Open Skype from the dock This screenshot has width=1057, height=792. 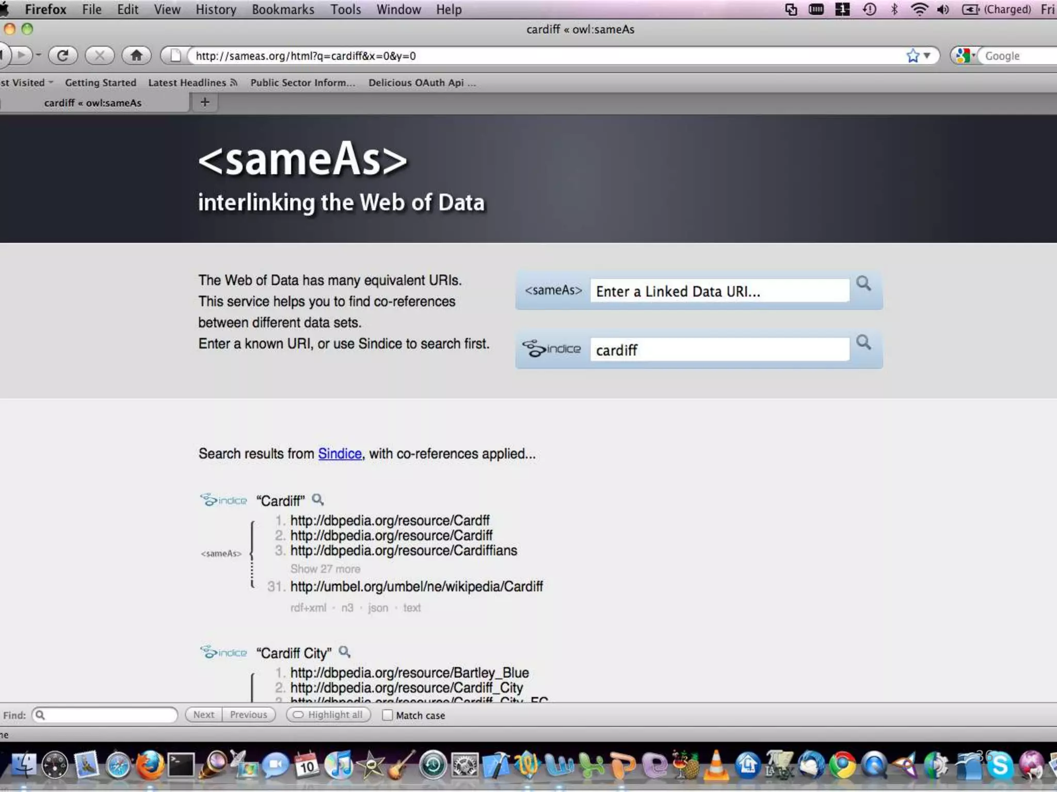(1000, 766)
